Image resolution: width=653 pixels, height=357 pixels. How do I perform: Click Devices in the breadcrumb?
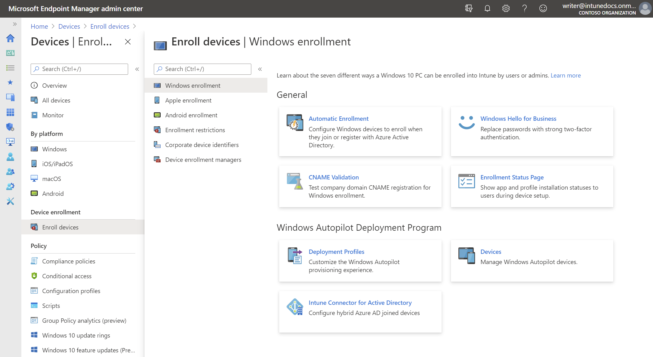point(69,27)
